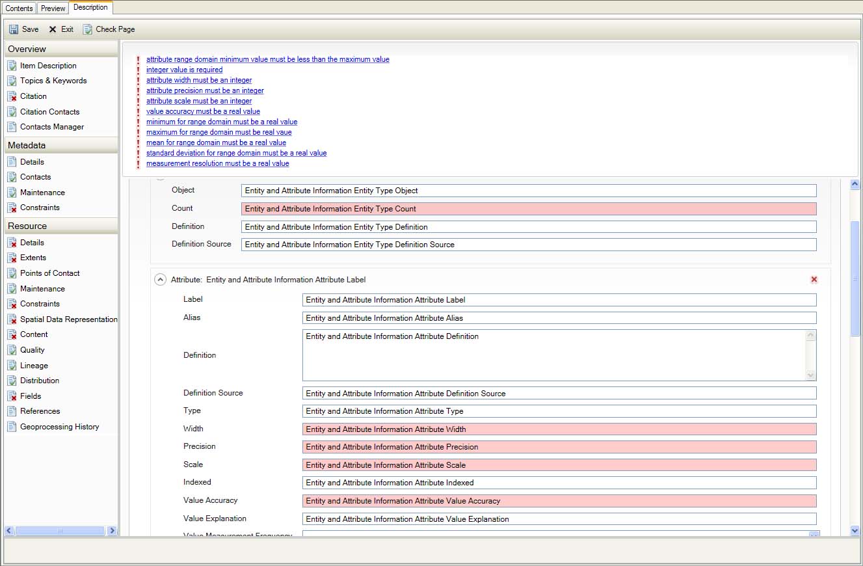Click the Attribute Definition text area
This screenshot has width=863, height=566.
pyautogui.click(x=553, y=355)
